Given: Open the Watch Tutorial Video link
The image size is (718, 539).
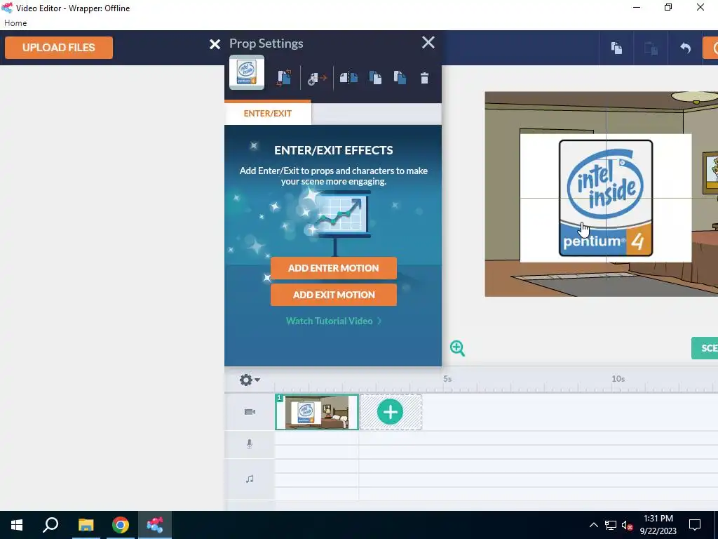Looking at the screenshot, I should pos(333,321).
